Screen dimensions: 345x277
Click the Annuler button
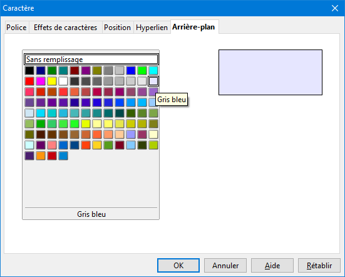tap(225, 265)
